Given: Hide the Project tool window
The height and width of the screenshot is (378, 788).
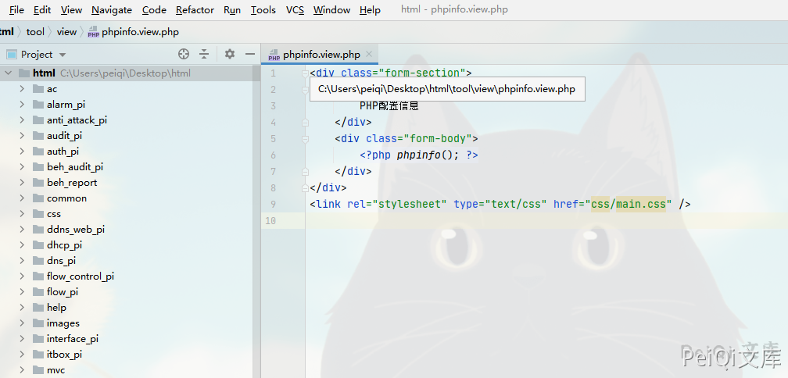Looking at the screenshot, I should click(250, 54).
